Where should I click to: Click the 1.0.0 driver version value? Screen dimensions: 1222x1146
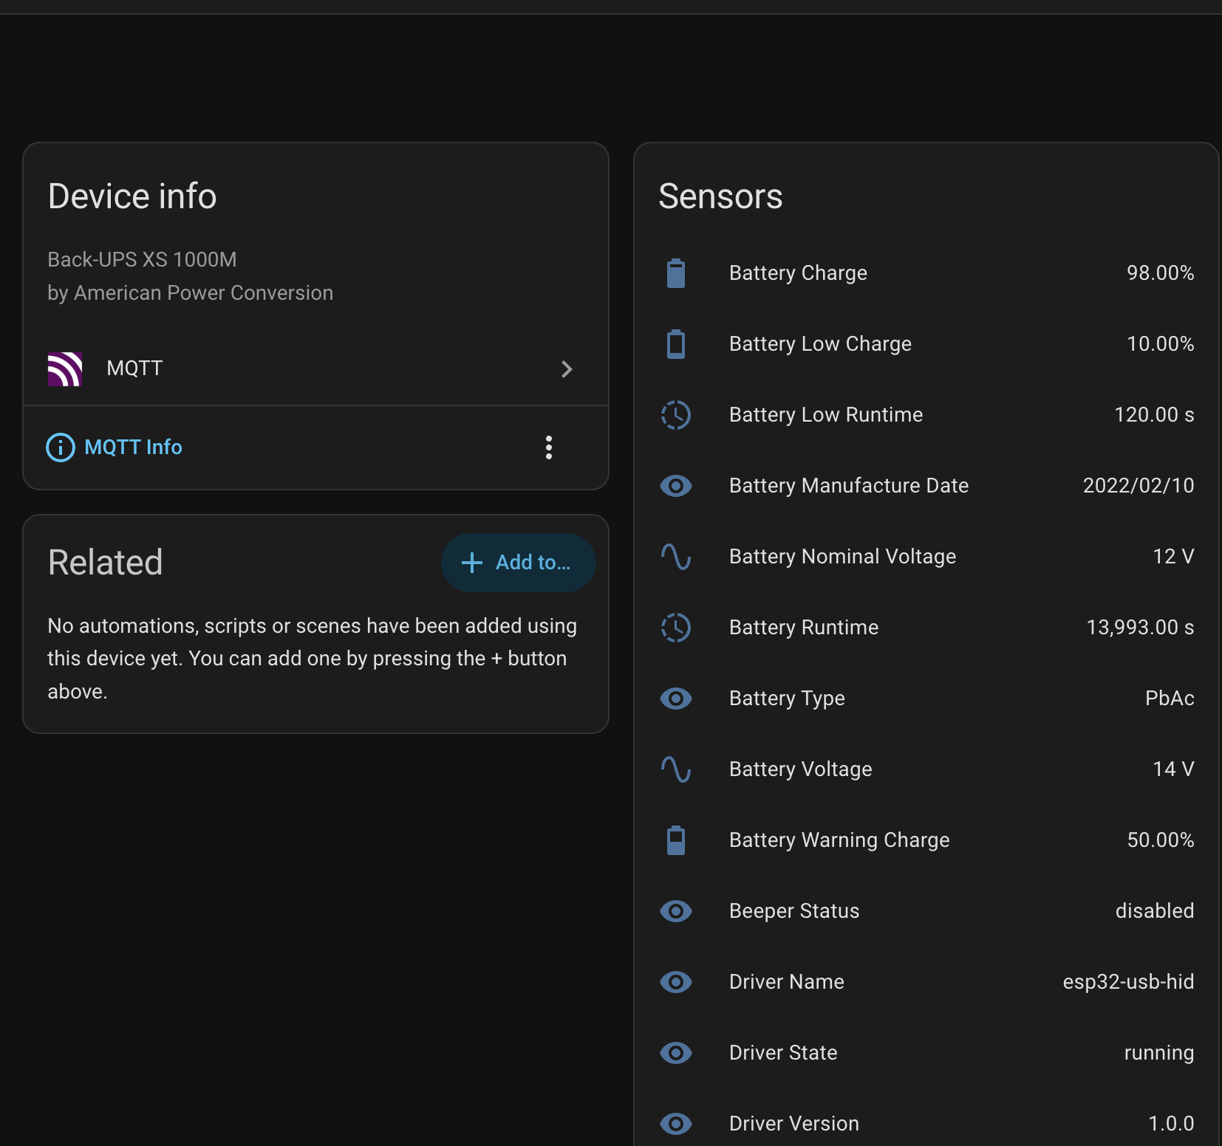click(x=1171, y=1124)
